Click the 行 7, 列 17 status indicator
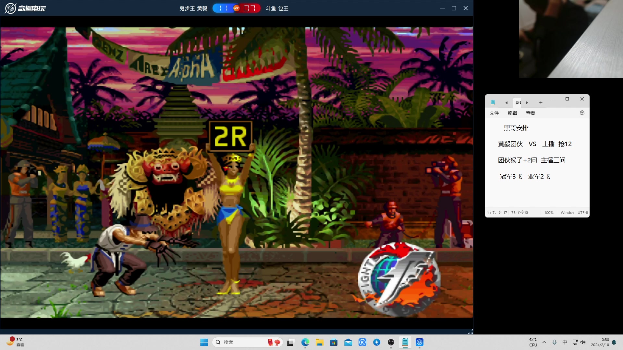The width and height of the screenshot is (623, 350). coord(497,213)
